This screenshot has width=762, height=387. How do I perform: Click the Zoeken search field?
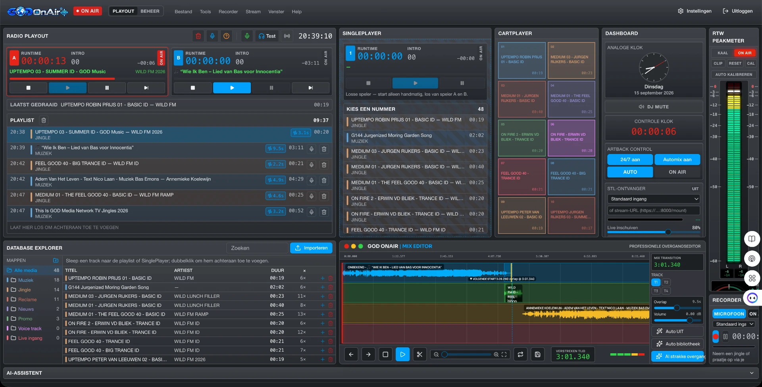(257, 248)
